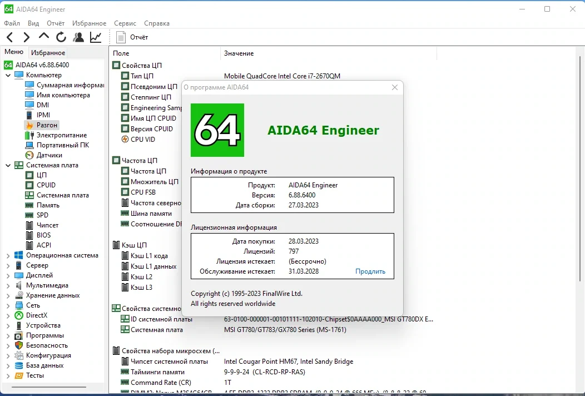This screenshot has height=396, width=585.
Task: Expand the Операционная система node
Action: (8, 256)
